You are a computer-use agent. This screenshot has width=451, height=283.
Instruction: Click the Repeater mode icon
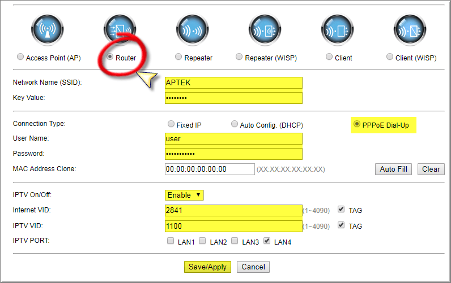click(x=192, y=29)
